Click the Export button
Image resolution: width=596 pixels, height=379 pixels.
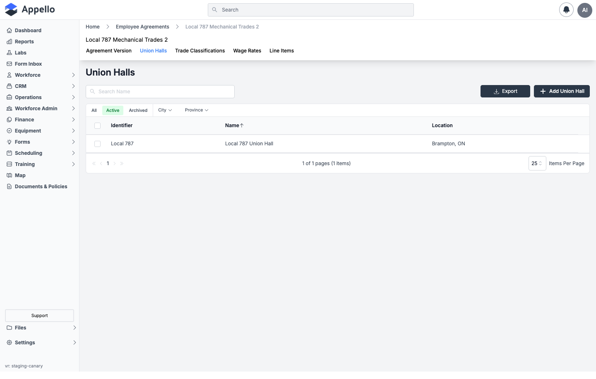click(x=505, y=91)
